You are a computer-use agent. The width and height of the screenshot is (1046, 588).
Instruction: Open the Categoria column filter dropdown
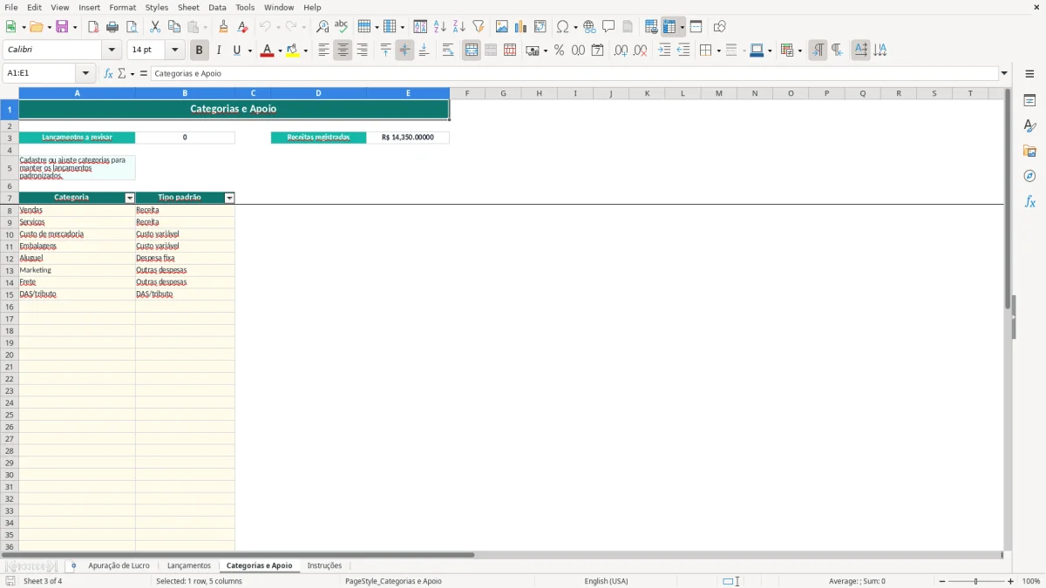point(130,199)
